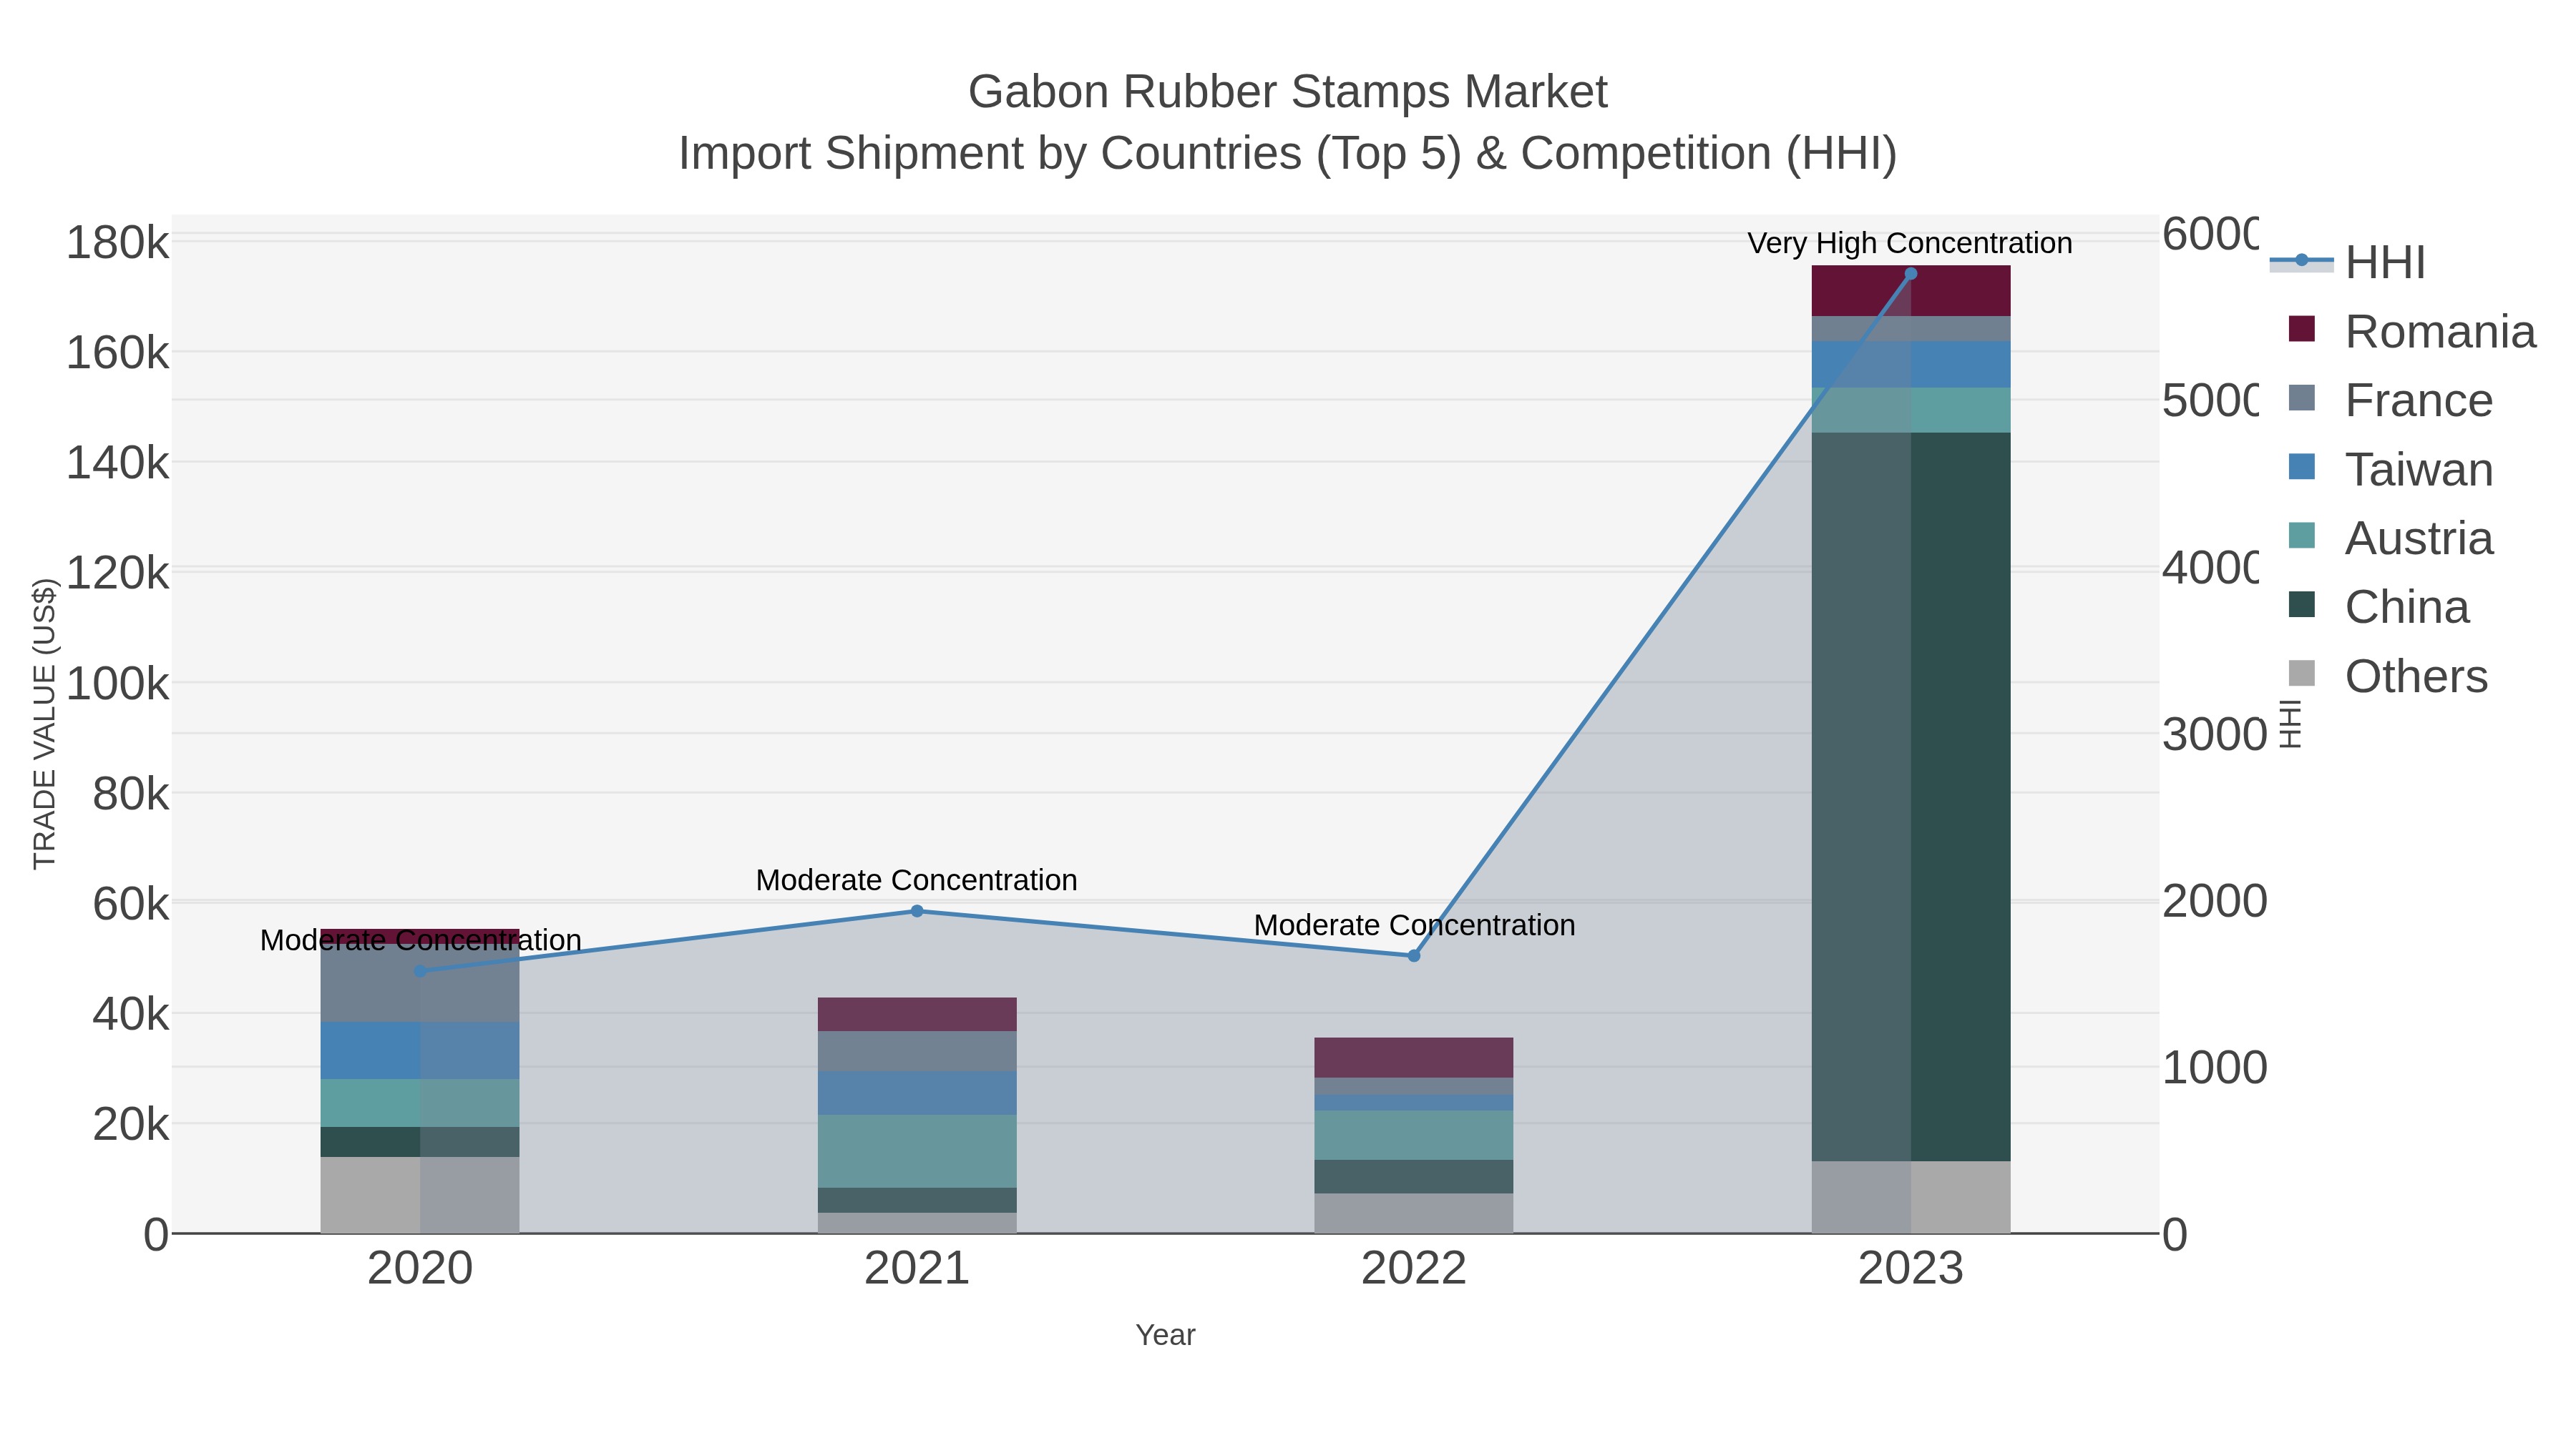Select the Romania segment in the 2022 bar
This screenshot has height=1448, width=2576.
coord(1414,1058)
